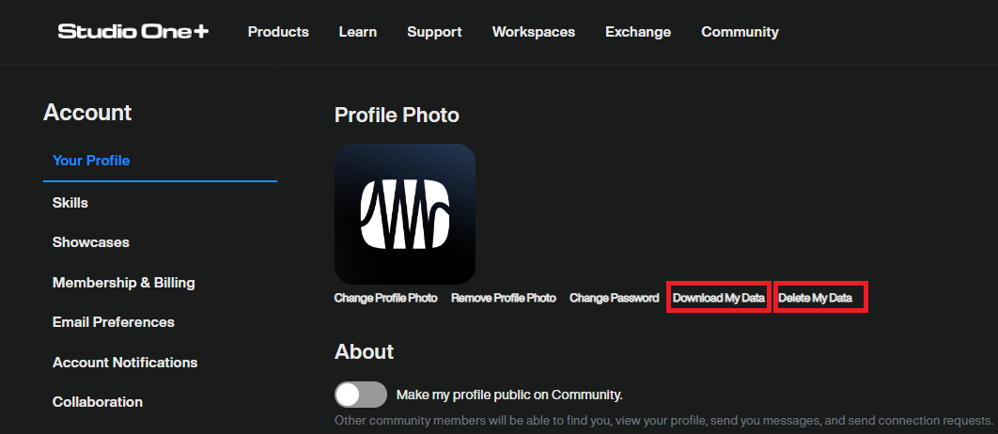
Task: Open Showcases in the sidebar
Action: 91,242
